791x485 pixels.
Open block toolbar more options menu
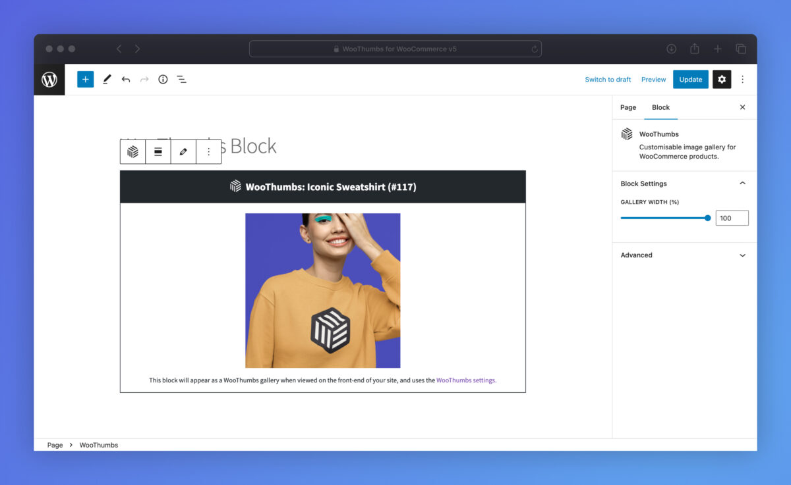[209, 152]
